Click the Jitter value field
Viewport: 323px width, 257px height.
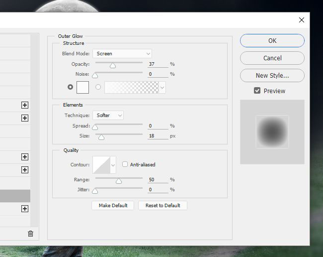(158, 189)
